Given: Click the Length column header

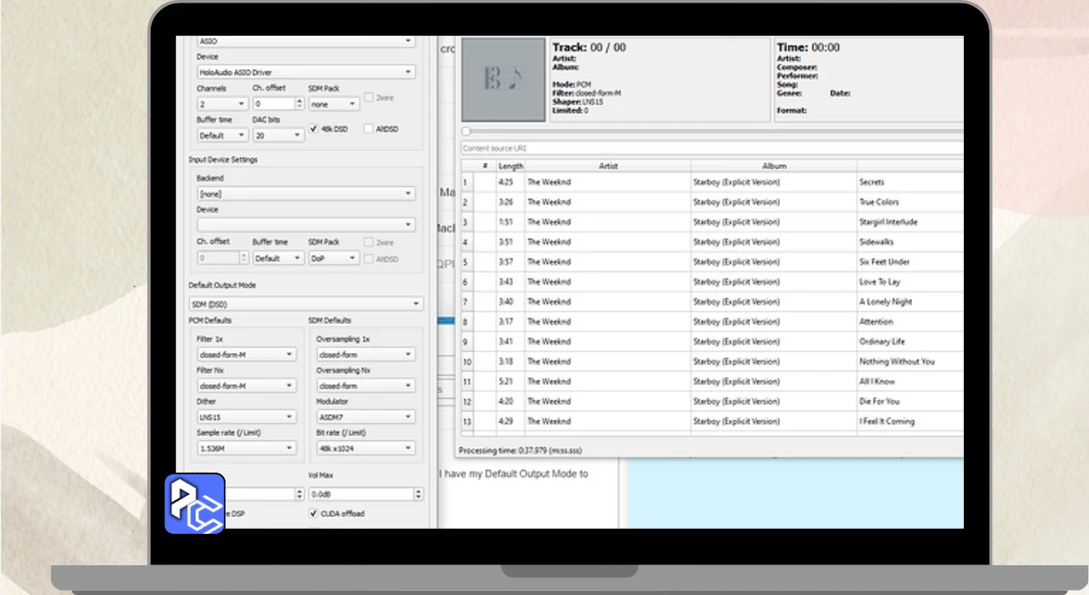Looking at the screenshot, I should (x=510, y=166).
